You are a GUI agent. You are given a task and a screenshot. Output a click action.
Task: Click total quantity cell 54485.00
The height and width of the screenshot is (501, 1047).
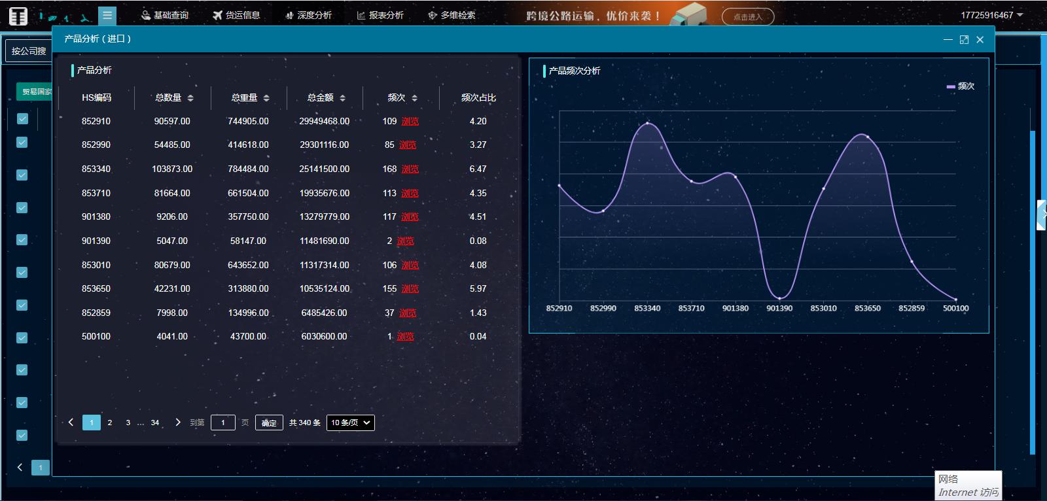tap(172, 145)
